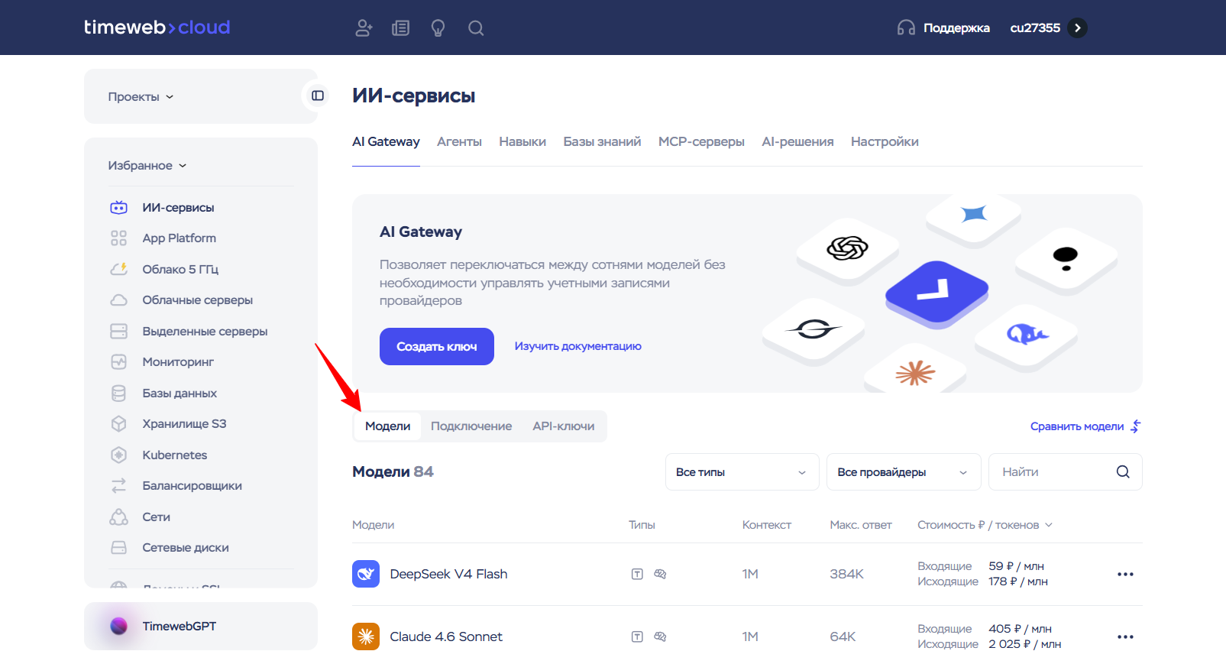1226x664 pixels.
Task: Open the header search magnifier icon
Action: (x=476, y=28)
